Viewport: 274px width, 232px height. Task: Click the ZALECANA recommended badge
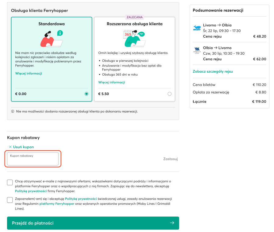[x=135, y=17]
